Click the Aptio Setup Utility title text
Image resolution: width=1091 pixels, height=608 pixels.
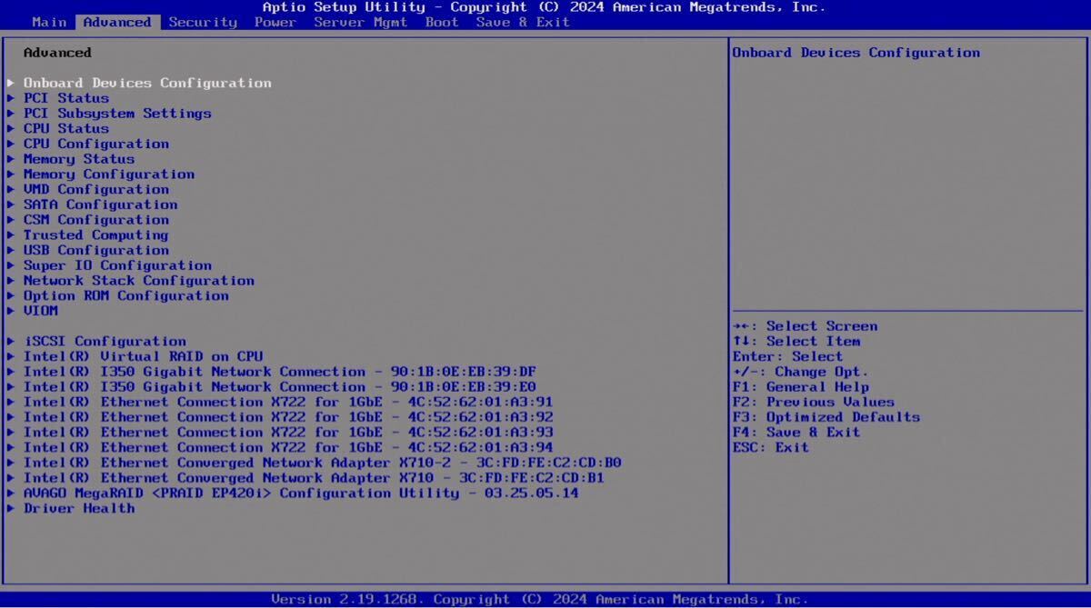(545, 7)
